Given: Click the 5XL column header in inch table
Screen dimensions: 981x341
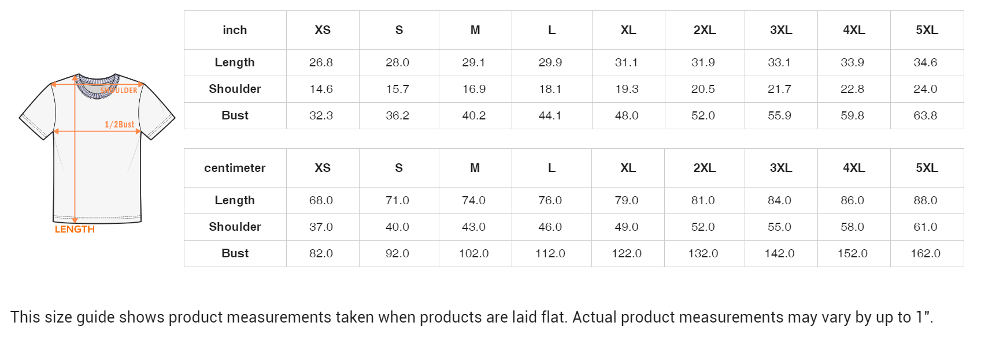Looking at the screenshot, I should [x=927, y=30].
